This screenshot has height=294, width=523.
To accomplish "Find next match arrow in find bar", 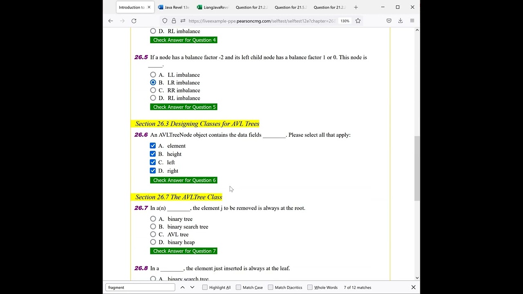I will point(192,287).
